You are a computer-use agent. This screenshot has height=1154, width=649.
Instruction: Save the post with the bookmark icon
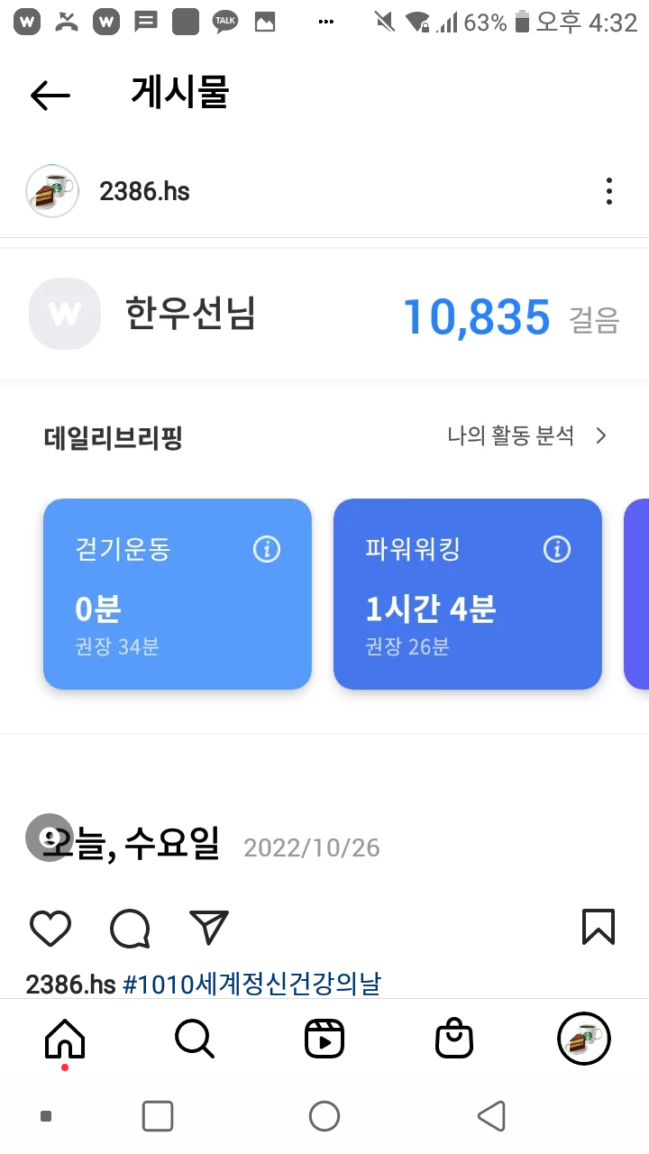click(x=599, y=927)
